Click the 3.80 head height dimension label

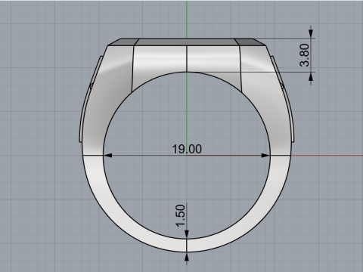click(305, 55)
